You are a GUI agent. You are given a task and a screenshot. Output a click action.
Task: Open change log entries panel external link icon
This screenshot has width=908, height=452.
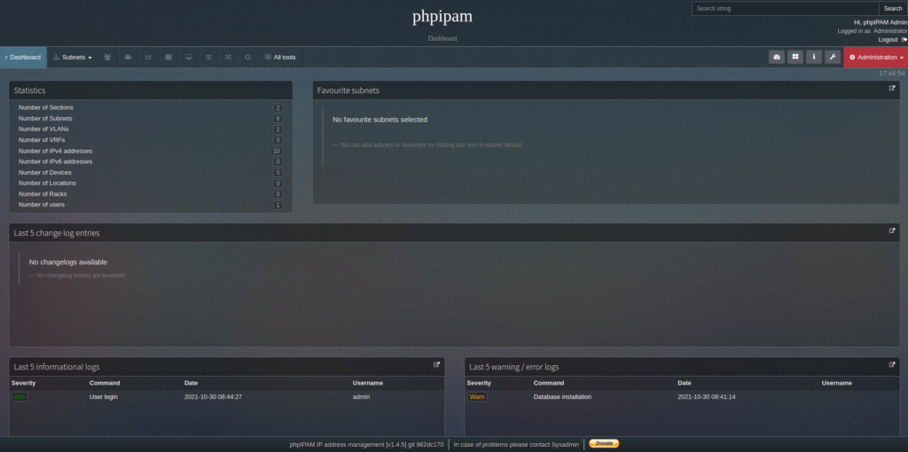coord(892,231)
